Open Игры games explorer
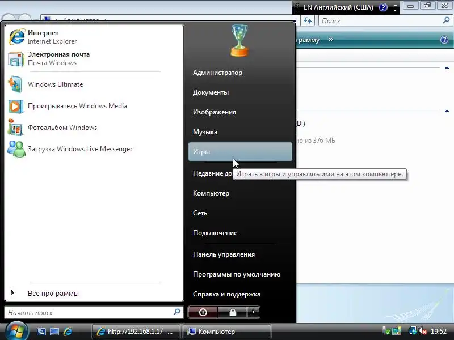 tap(240, 152)
